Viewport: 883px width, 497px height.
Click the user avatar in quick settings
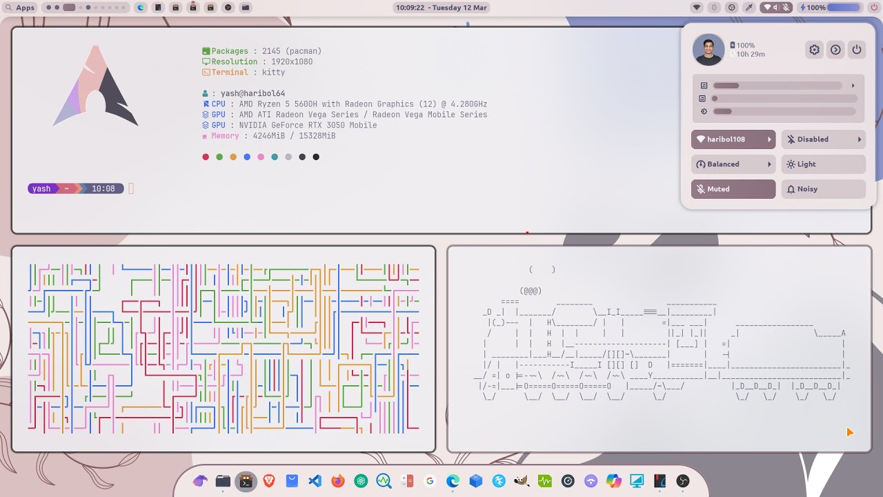tap(708, 50)
